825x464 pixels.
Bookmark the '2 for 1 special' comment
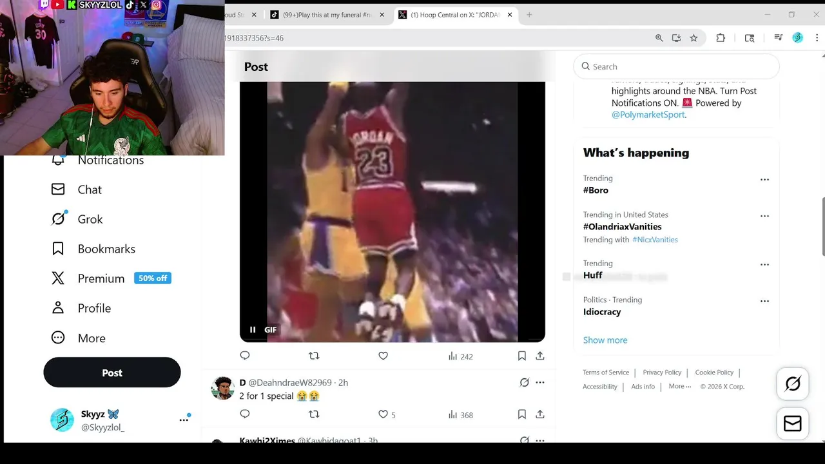pos(522,414)
